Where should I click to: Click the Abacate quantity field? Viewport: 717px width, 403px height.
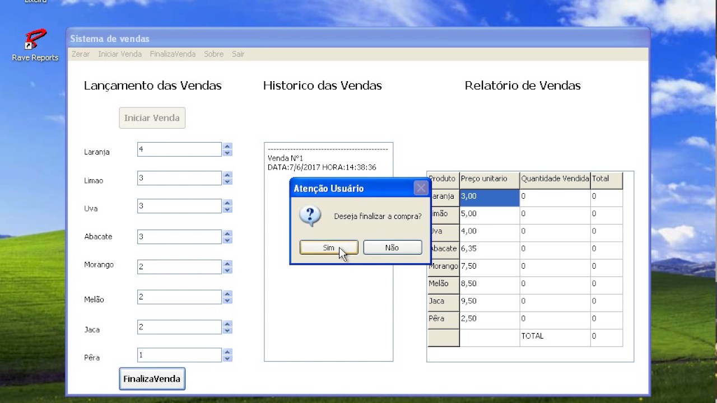(179, 237)
